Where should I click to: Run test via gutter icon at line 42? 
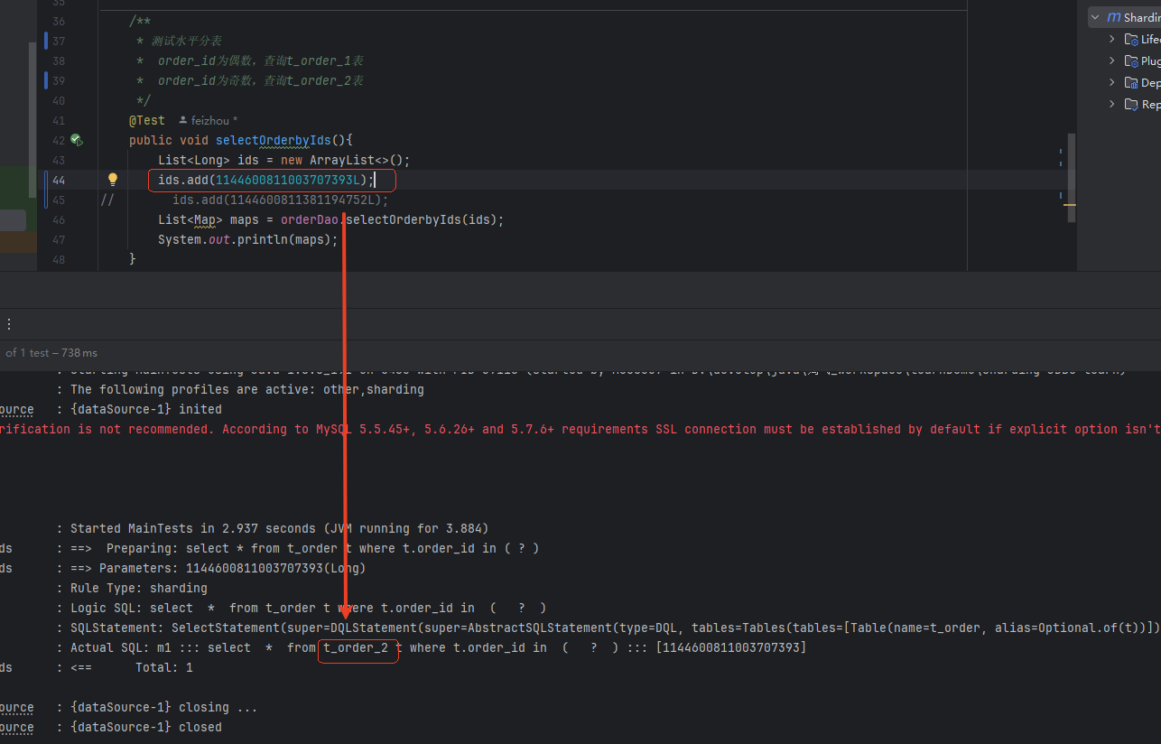(77, 140)
